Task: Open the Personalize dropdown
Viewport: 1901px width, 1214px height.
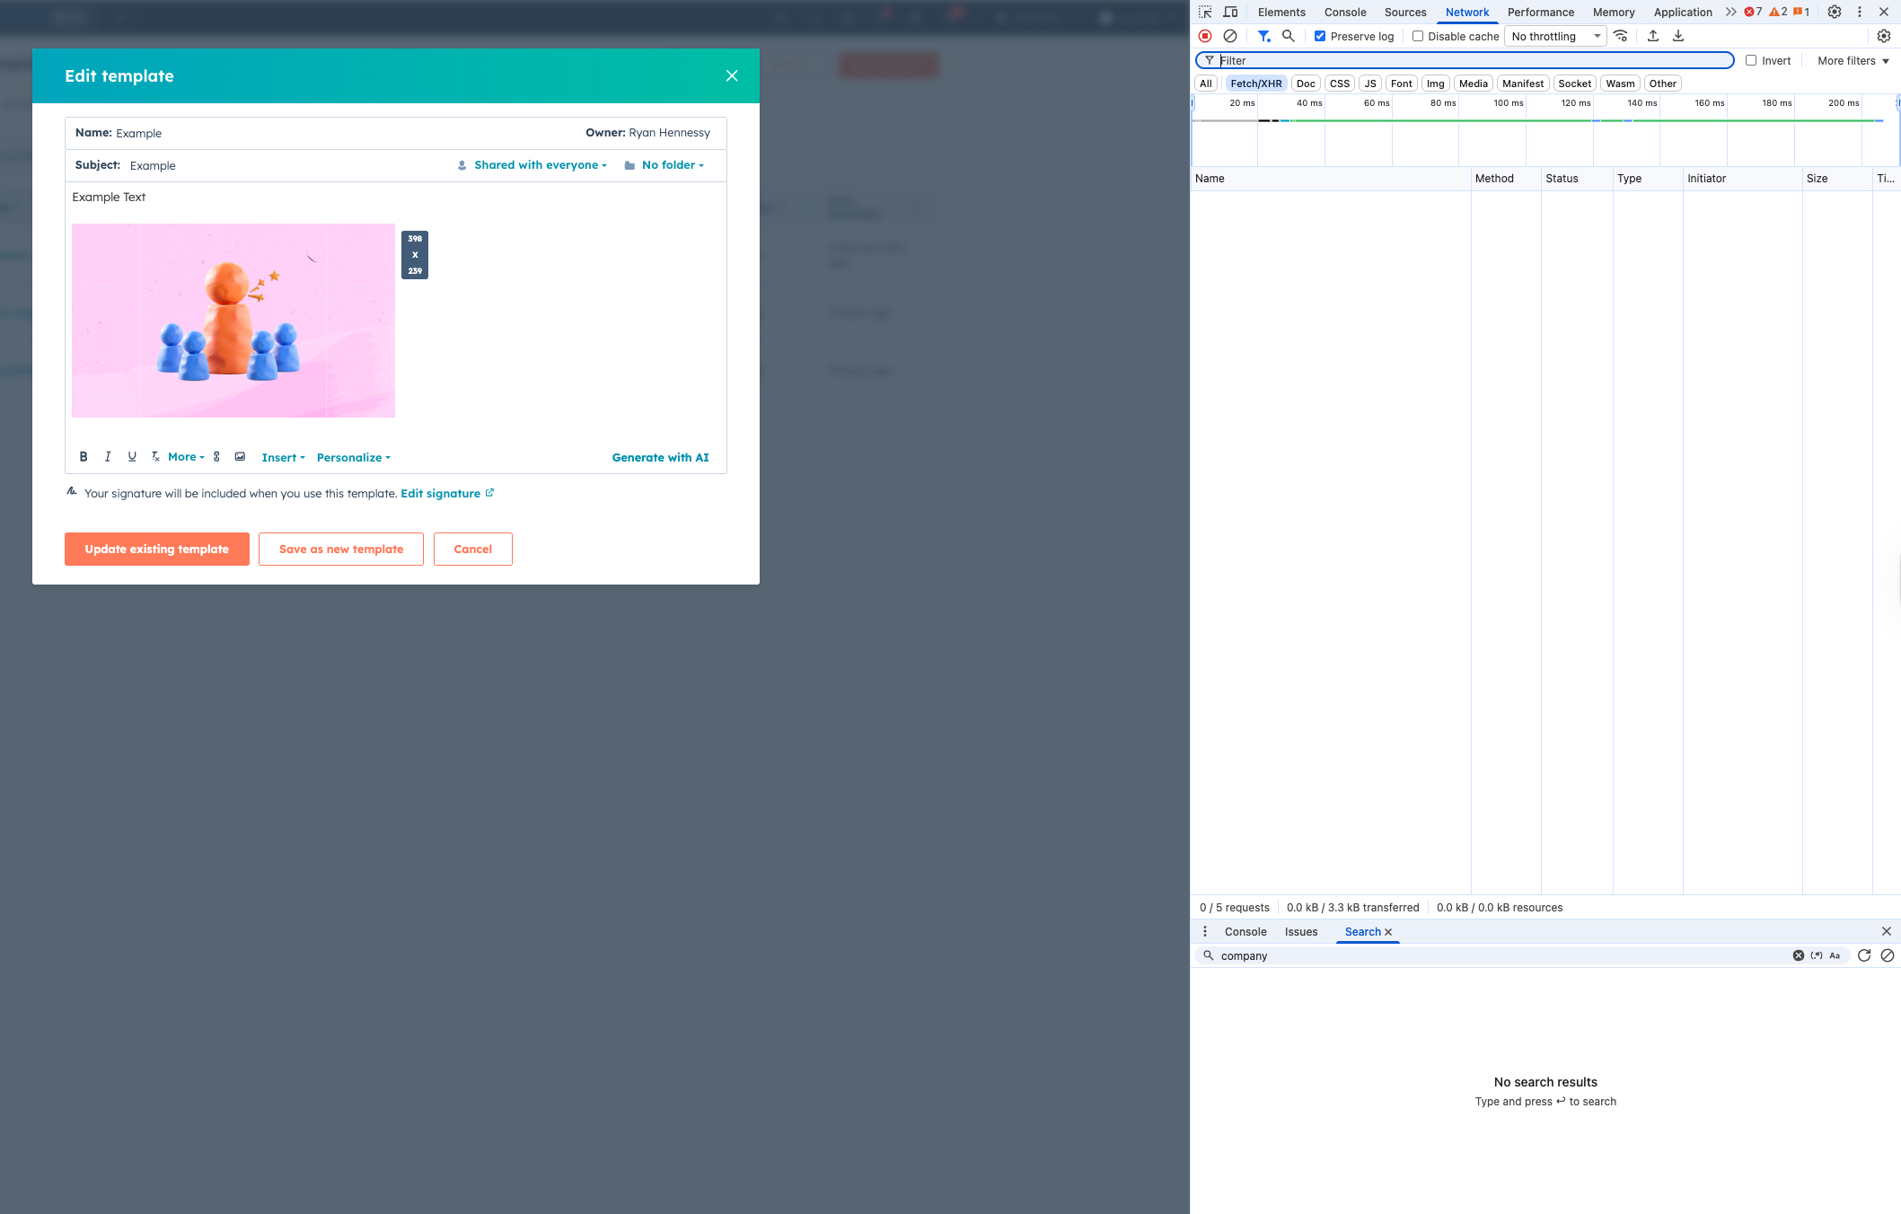Action: point(353,458)
